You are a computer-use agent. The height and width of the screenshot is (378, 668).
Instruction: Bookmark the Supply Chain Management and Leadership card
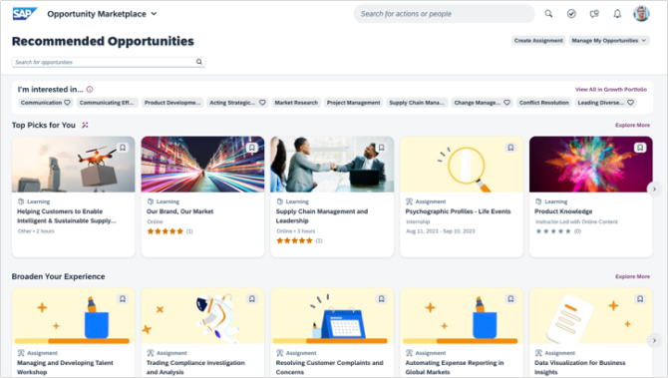381,148
